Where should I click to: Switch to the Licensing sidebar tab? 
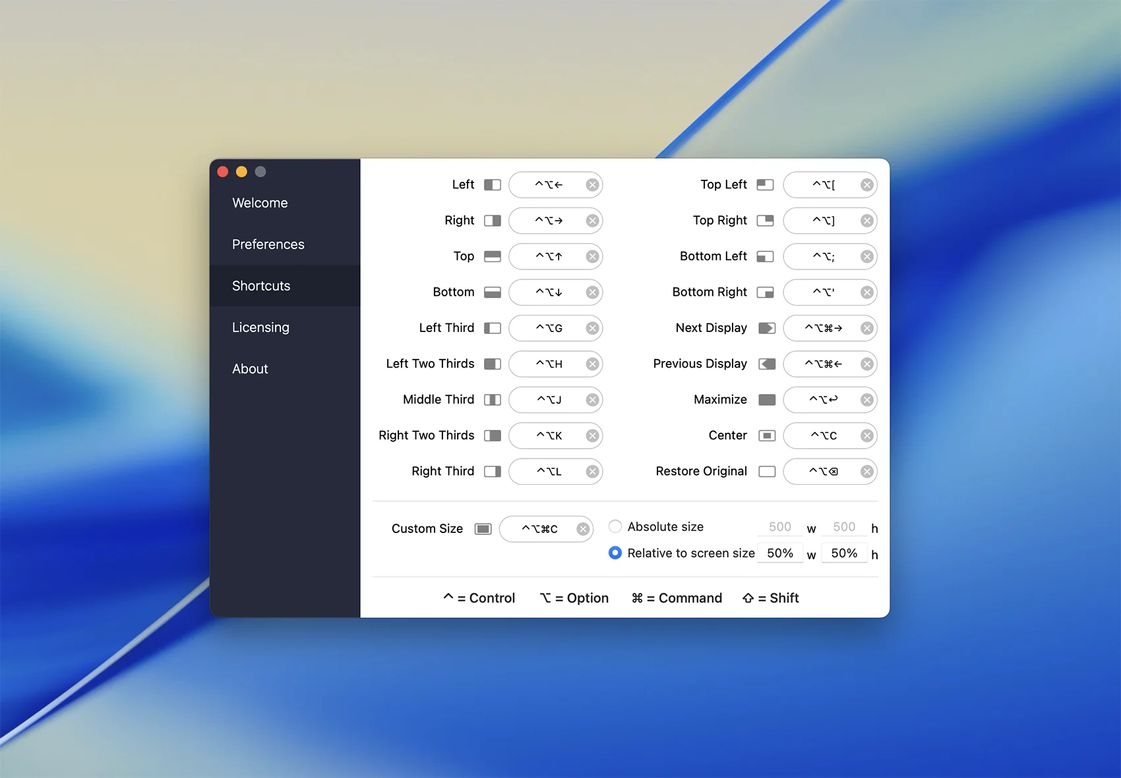click(260, 327)
